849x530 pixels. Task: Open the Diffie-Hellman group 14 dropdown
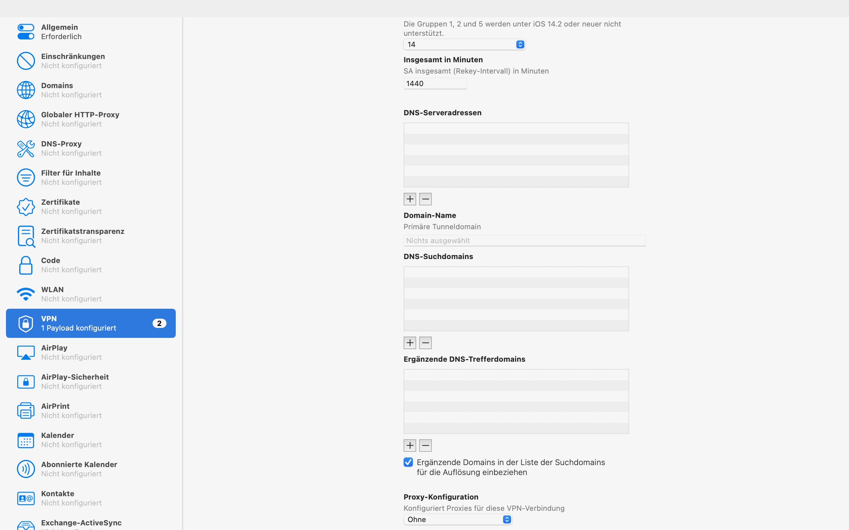pyautogui.click(x=464, y=44)
